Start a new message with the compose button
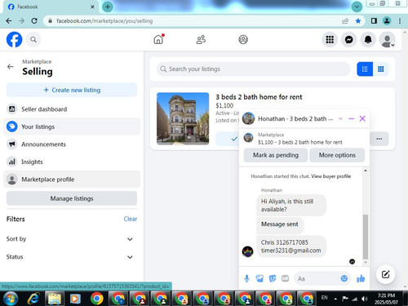 click(x=385, y=274)
